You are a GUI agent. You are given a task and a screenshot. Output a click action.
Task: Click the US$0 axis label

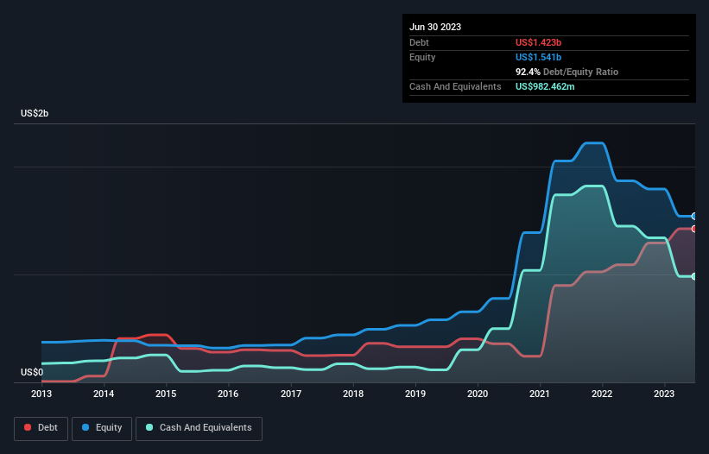32,372
